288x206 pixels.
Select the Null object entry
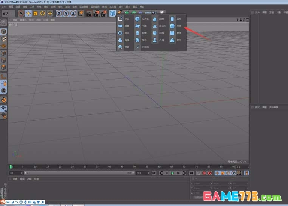pos(120,18)
